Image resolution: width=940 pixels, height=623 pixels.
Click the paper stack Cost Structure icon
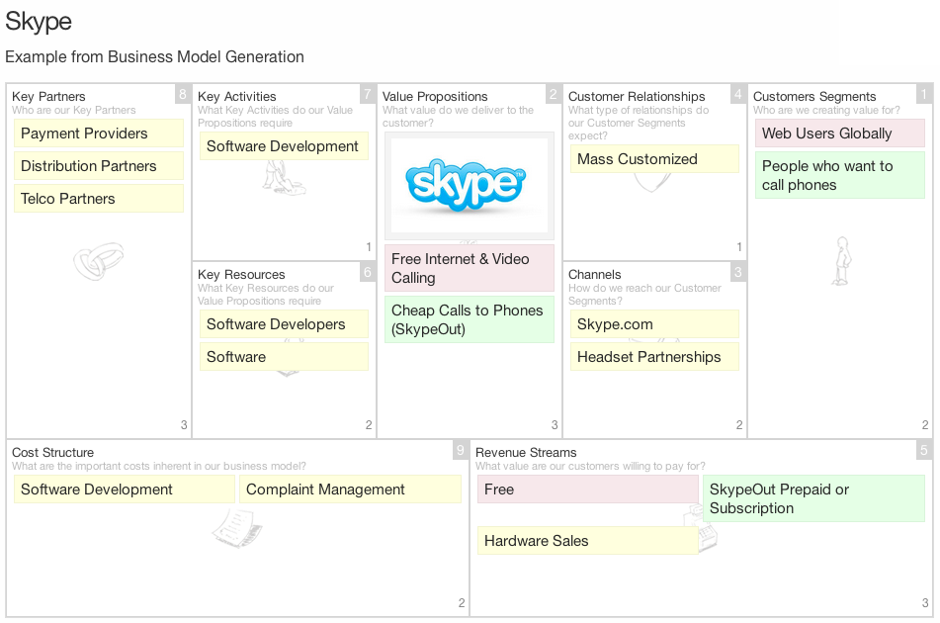tap(237, 528)
